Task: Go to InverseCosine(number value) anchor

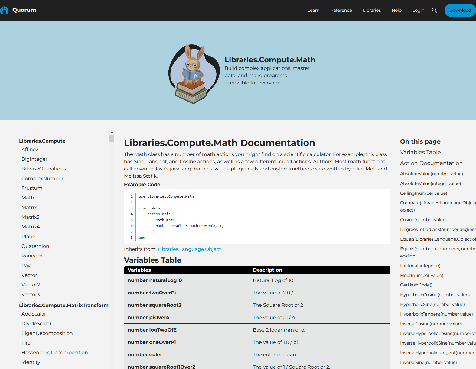Action: pyautogui.click(x=431, y=324)
